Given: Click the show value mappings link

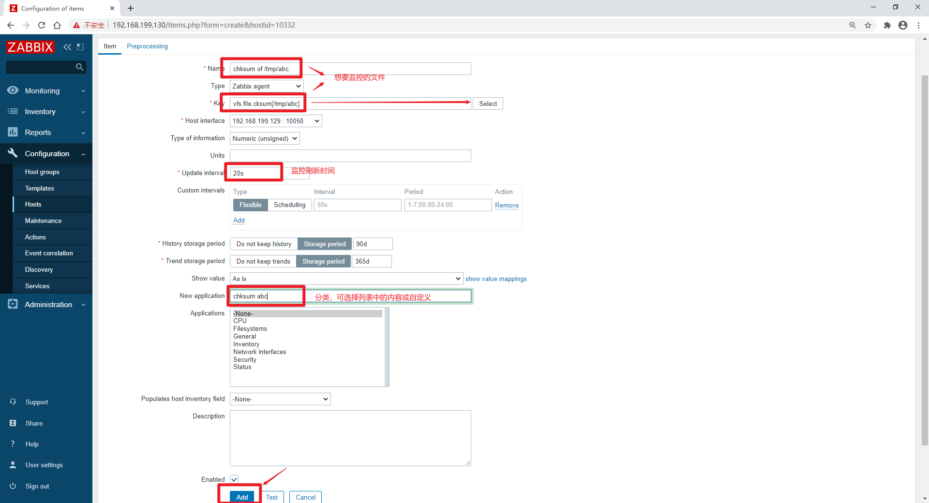Looking at the screenshot, I should coord(496,279).
